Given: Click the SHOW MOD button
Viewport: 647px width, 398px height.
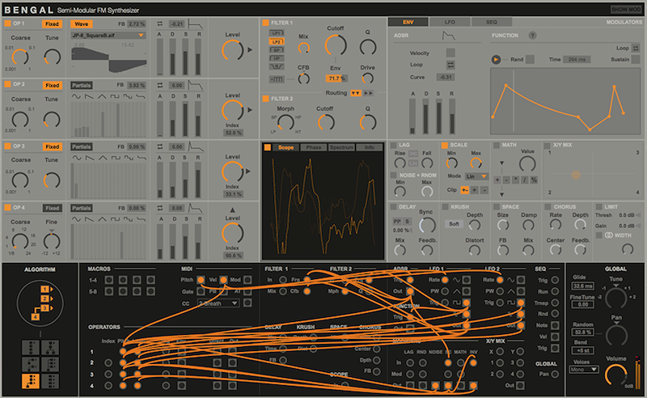Looking at the screenshot, I should [625, 10].
